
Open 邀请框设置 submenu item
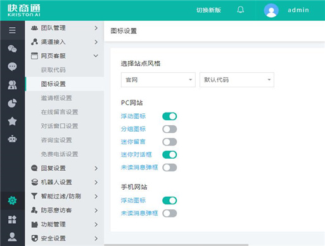click(x=65, y=98)
